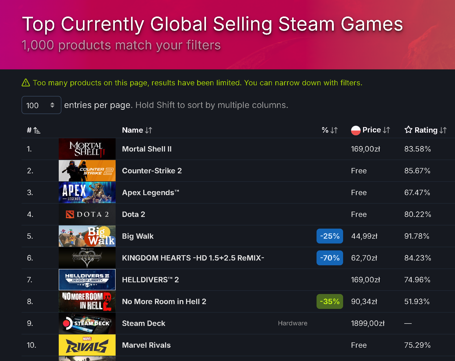This screenshot has height=361, width=455.
Task: Click Big Walk -25% discount badge
Action: coord(330,236)
